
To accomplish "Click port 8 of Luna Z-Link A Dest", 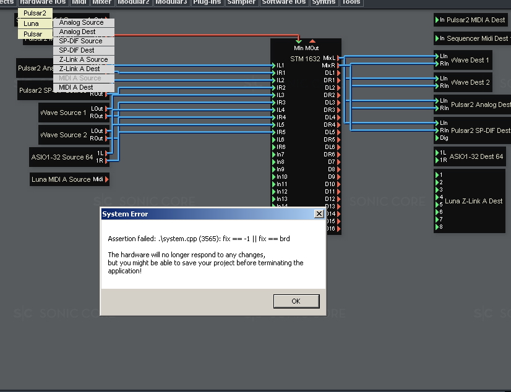I will [437, 227].
